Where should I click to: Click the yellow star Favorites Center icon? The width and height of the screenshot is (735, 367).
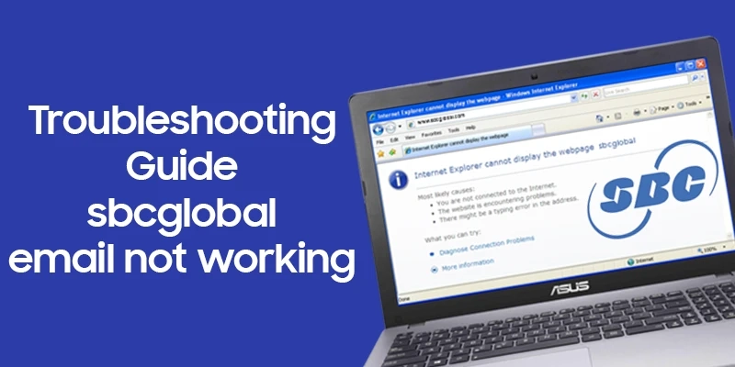coord(380,153)
